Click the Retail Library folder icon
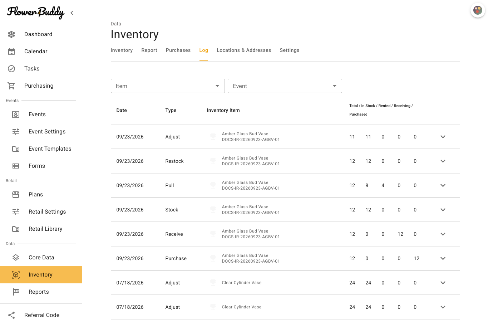 (16, 229)
